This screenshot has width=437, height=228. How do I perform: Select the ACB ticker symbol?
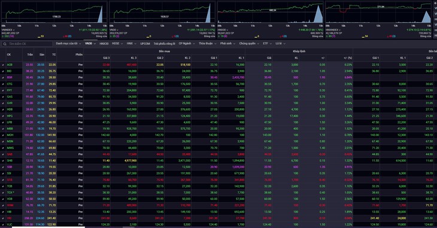pyautogui.click(x=10, y=65)
